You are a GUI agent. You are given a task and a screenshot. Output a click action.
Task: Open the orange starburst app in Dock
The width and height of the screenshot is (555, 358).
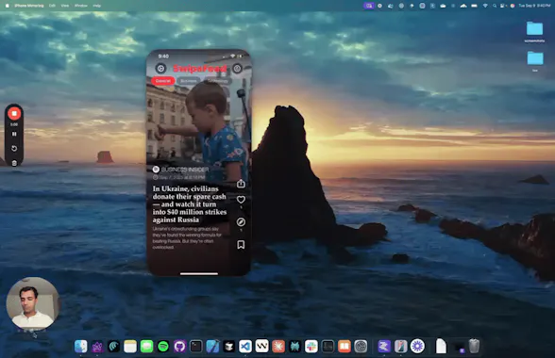click(278, 347)
